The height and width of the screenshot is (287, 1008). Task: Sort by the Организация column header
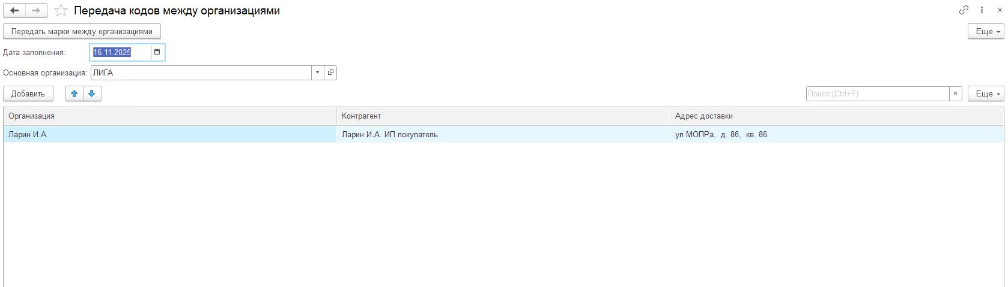coord(169,116)
